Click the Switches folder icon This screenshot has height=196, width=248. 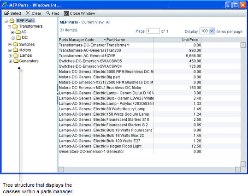pos(16,44)
